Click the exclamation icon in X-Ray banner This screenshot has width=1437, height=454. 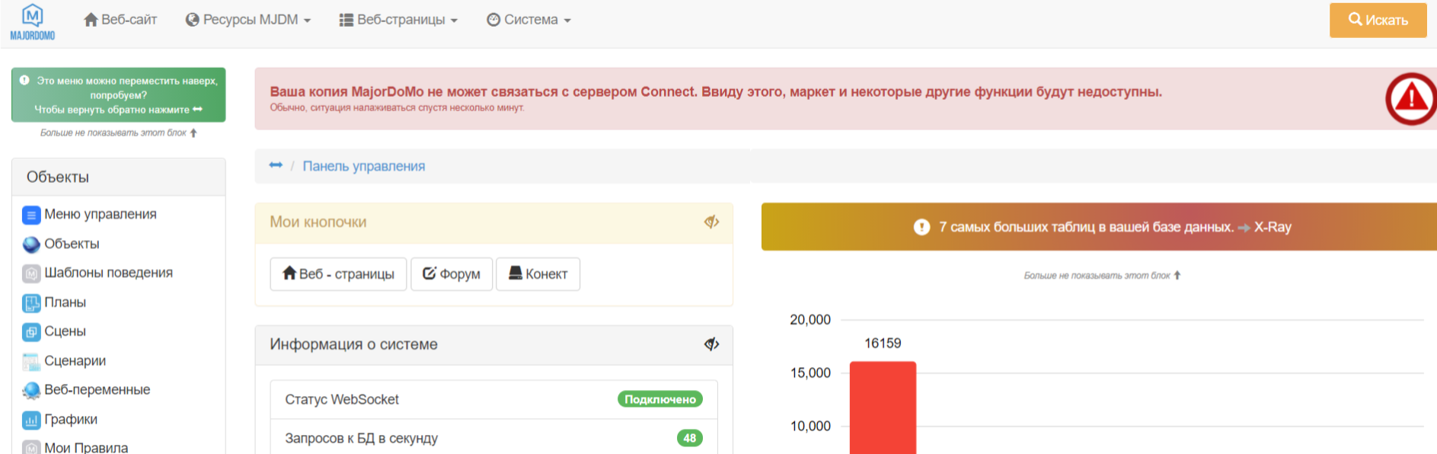pos(921,227)
